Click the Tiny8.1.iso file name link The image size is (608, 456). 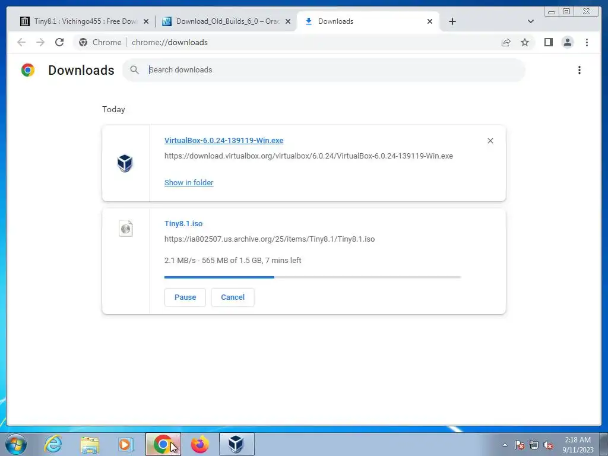pyautogui.click(x=183, y=224)
